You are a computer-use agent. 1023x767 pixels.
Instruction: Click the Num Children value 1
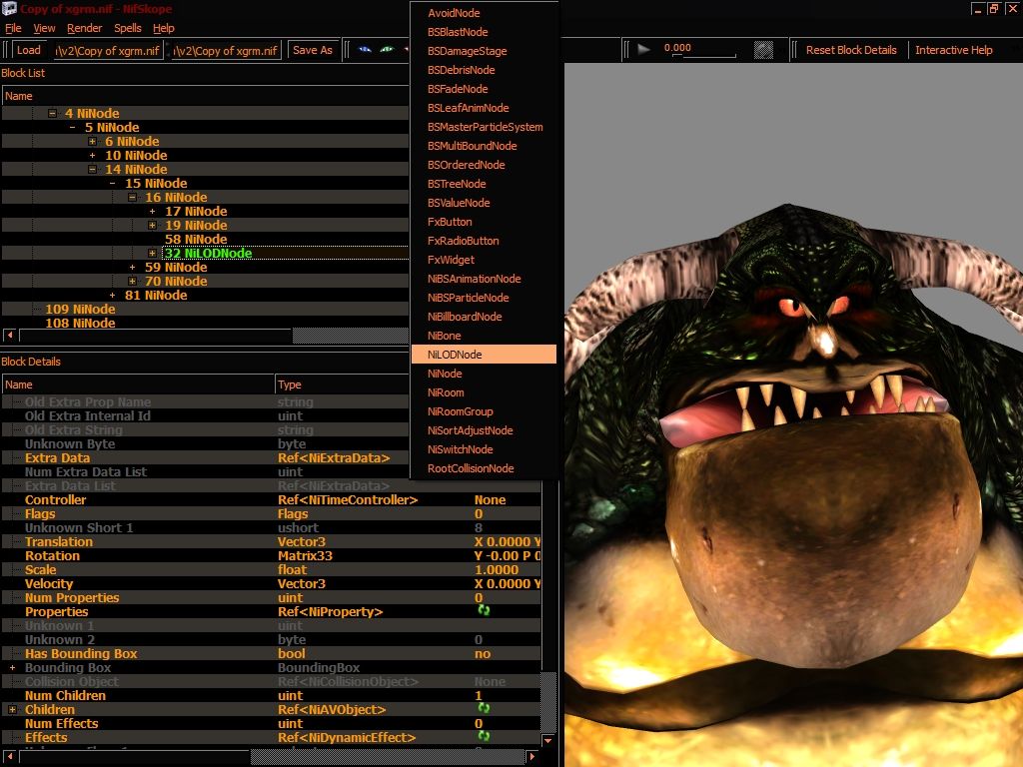(479, 695)
